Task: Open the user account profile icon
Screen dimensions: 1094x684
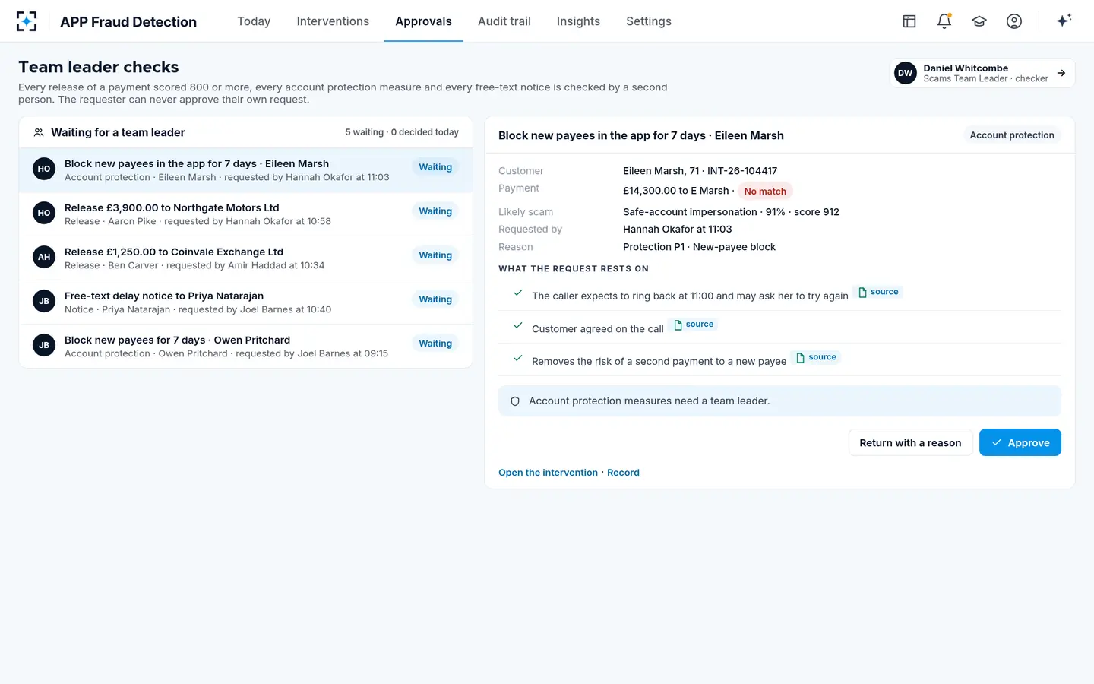Action: coord(1014,21)
